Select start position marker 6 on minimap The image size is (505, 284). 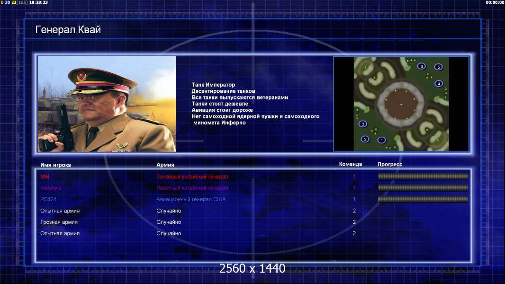[422, 66]
